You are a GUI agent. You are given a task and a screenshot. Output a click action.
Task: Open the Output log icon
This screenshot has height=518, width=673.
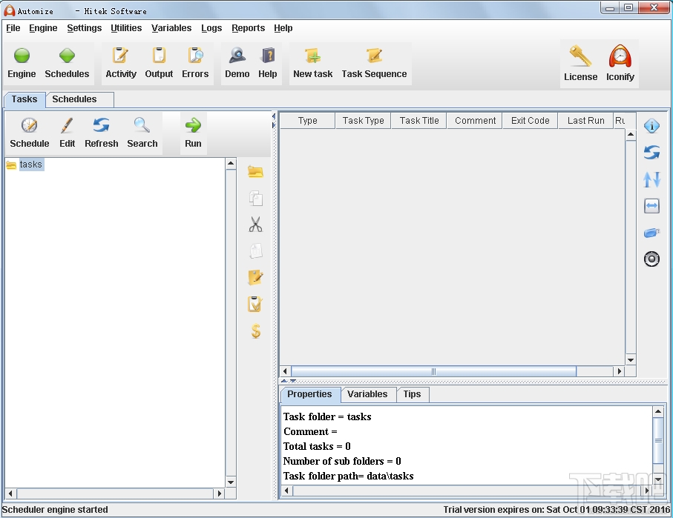click(159, 56)
